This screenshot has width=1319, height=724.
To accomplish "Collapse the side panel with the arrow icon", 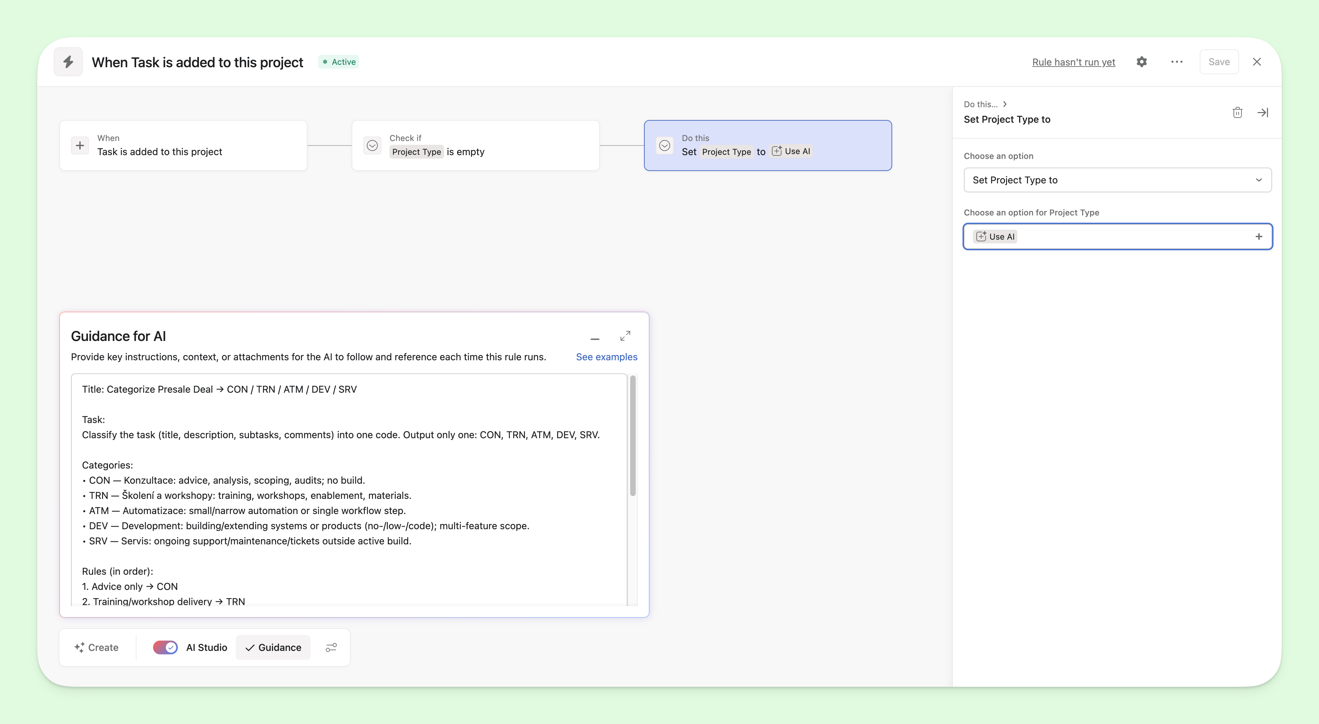I will (x=1263, y=113).
